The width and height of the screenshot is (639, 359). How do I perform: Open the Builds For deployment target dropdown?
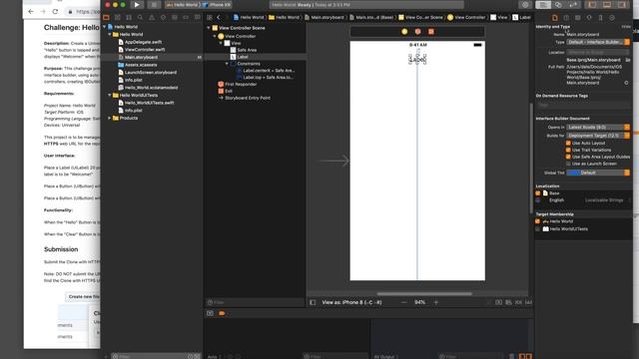(598, 136)
